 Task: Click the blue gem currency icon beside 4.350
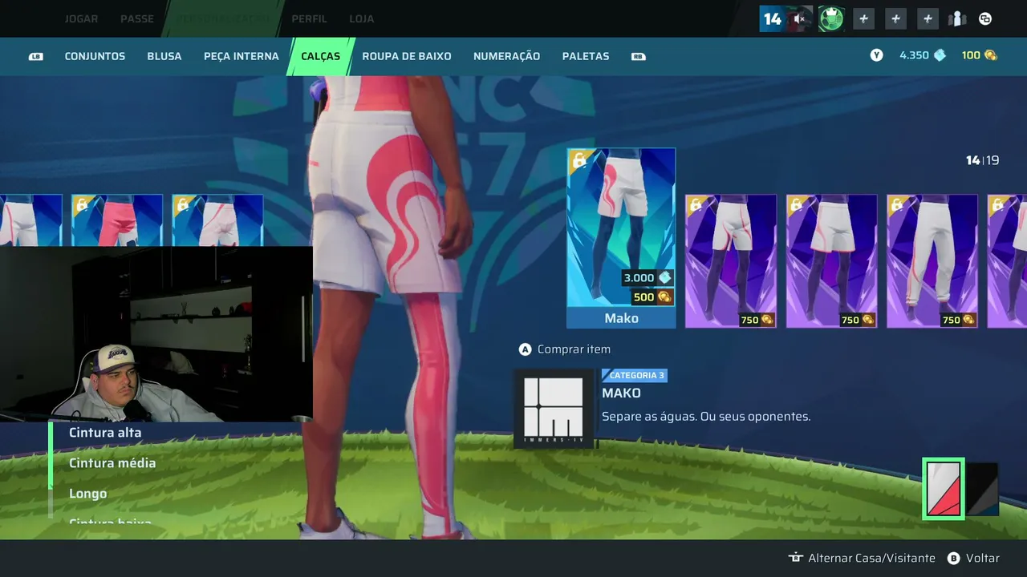[x=940, y=55]
